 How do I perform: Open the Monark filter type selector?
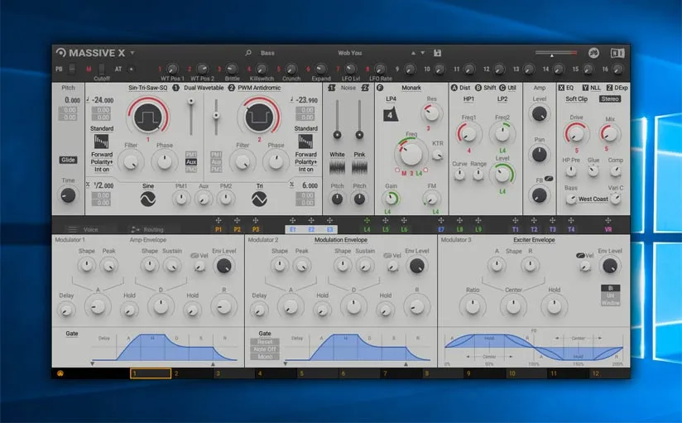tap(411, 88)
